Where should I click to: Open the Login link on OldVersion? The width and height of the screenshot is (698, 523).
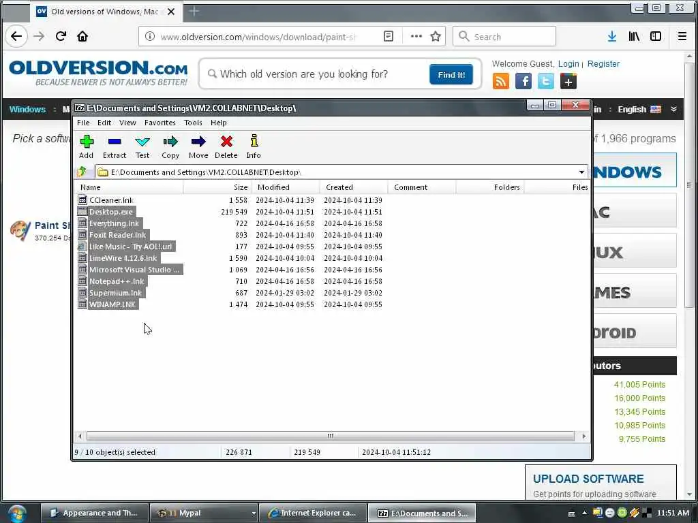pos(568,63)
